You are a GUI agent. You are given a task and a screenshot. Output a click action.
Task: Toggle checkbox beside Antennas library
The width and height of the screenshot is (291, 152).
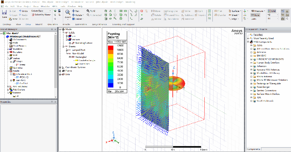pos(251,52)
